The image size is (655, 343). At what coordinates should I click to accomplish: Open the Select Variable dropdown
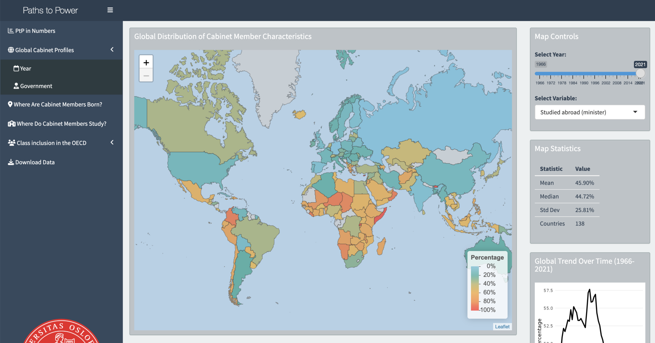(x=590, y=112)
